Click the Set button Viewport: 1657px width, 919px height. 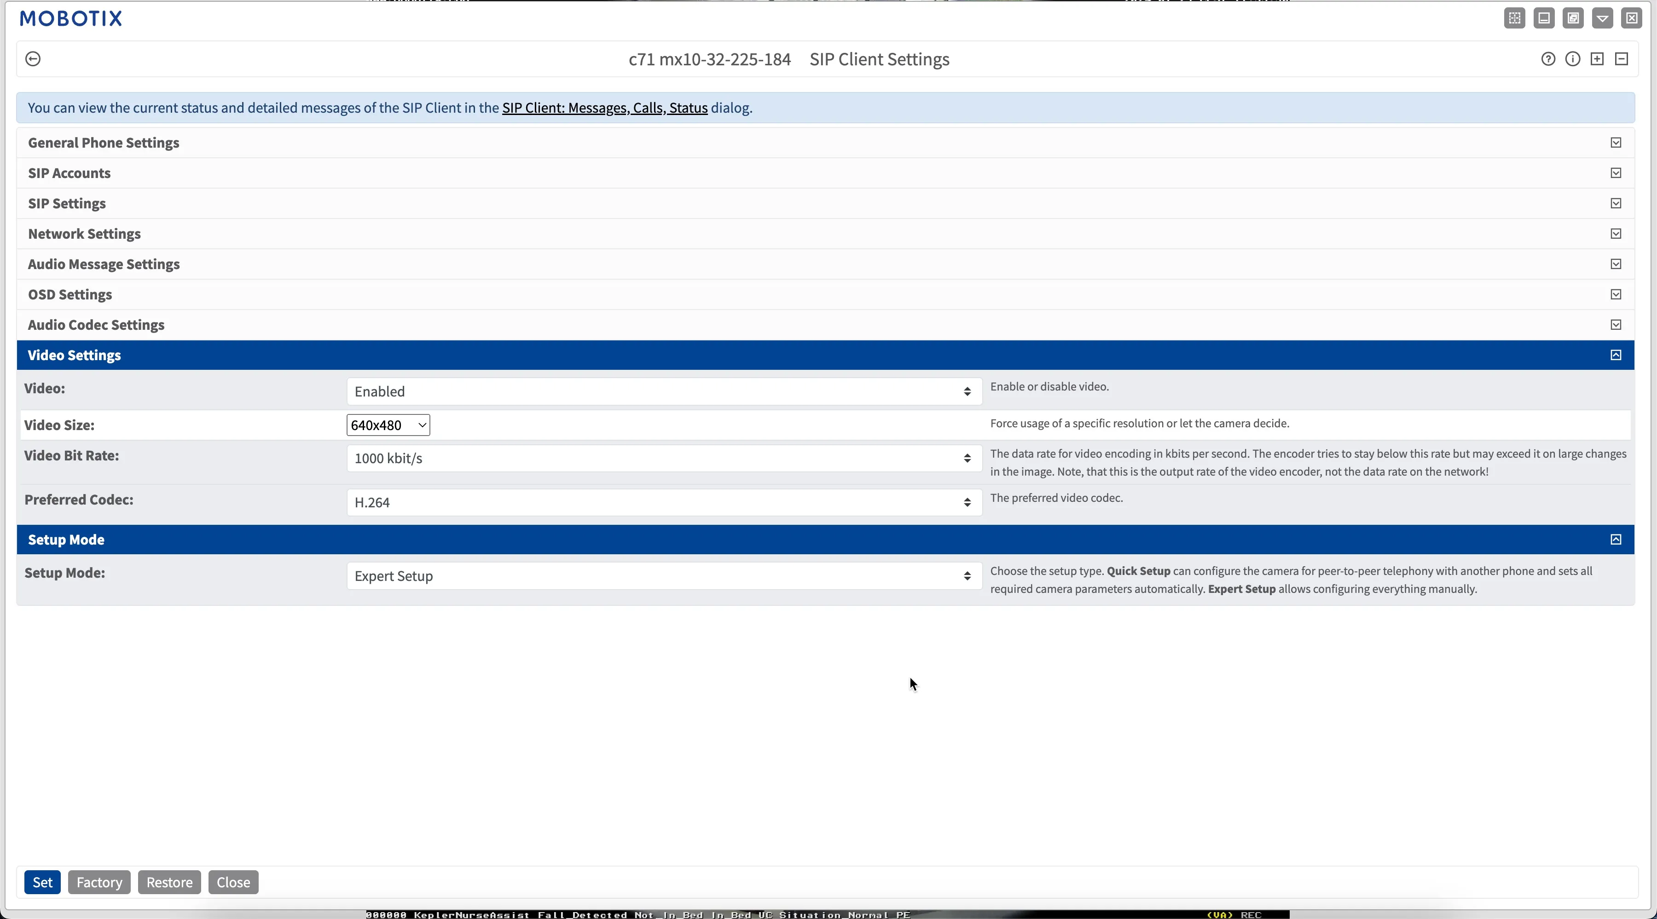tap(42, 882)
